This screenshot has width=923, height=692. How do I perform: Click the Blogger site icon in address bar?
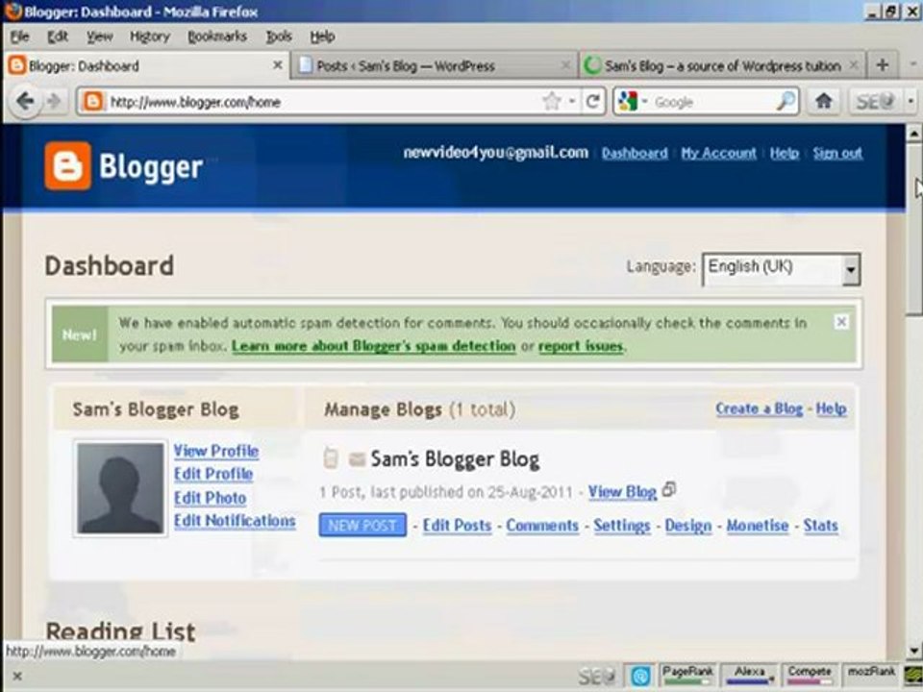[x=92, y=102]
